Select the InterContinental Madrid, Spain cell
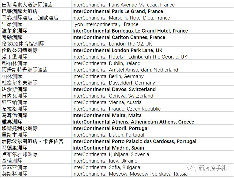 point(108,148)
